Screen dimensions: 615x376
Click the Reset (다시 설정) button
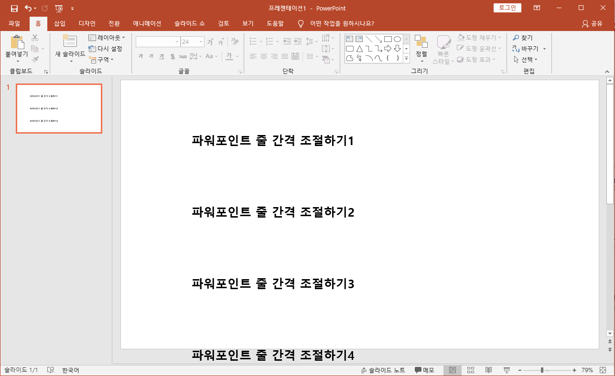[x=106, y=49]
